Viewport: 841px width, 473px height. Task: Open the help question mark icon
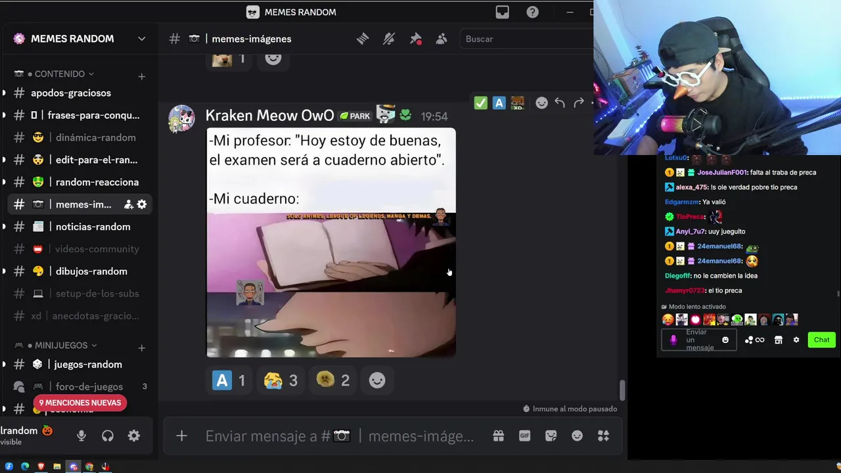point(533,12)
